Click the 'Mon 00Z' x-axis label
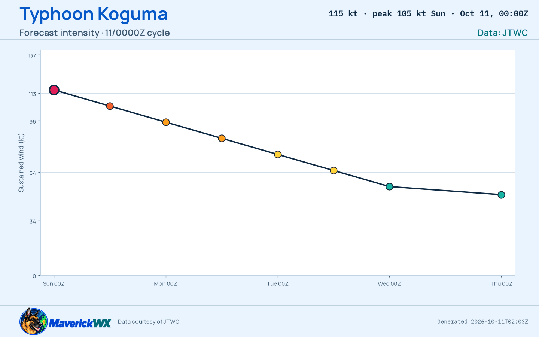539x337 pixels. [165, 283]
